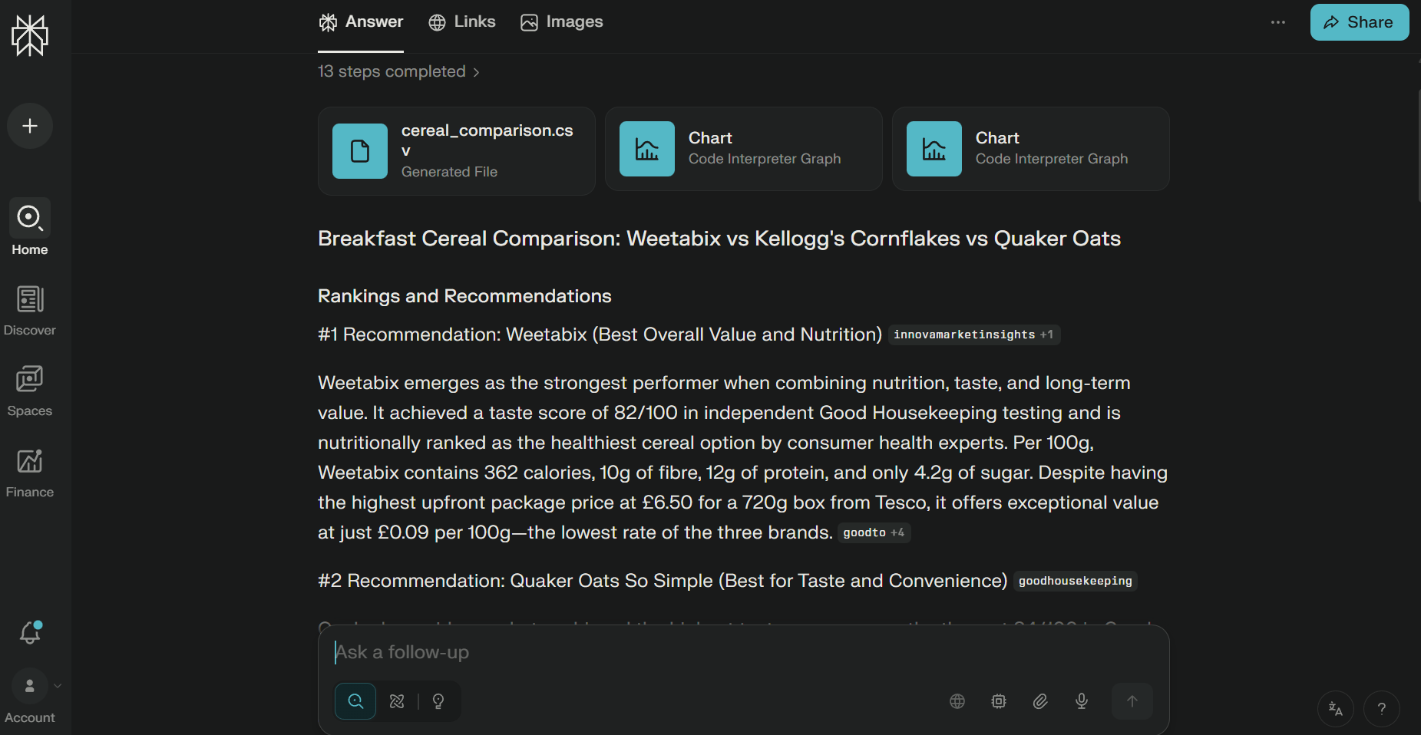
Task: Switch to the Research mode toggle
Action: (397, 701)
